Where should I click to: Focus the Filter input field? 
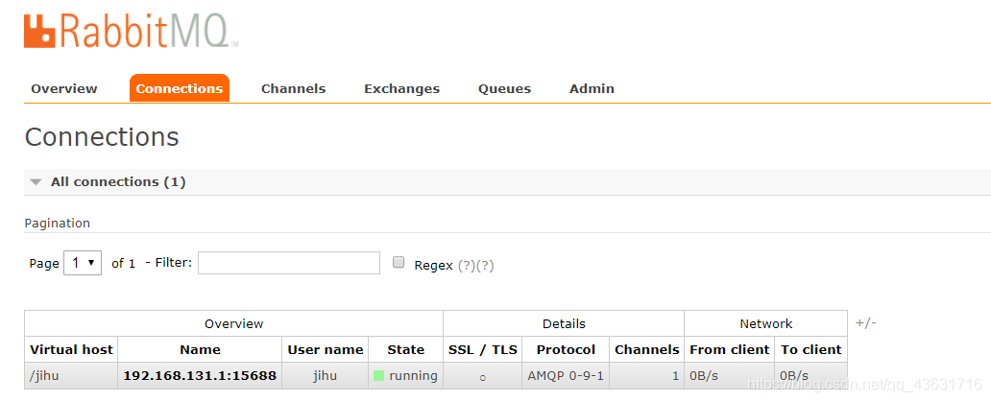289,263
